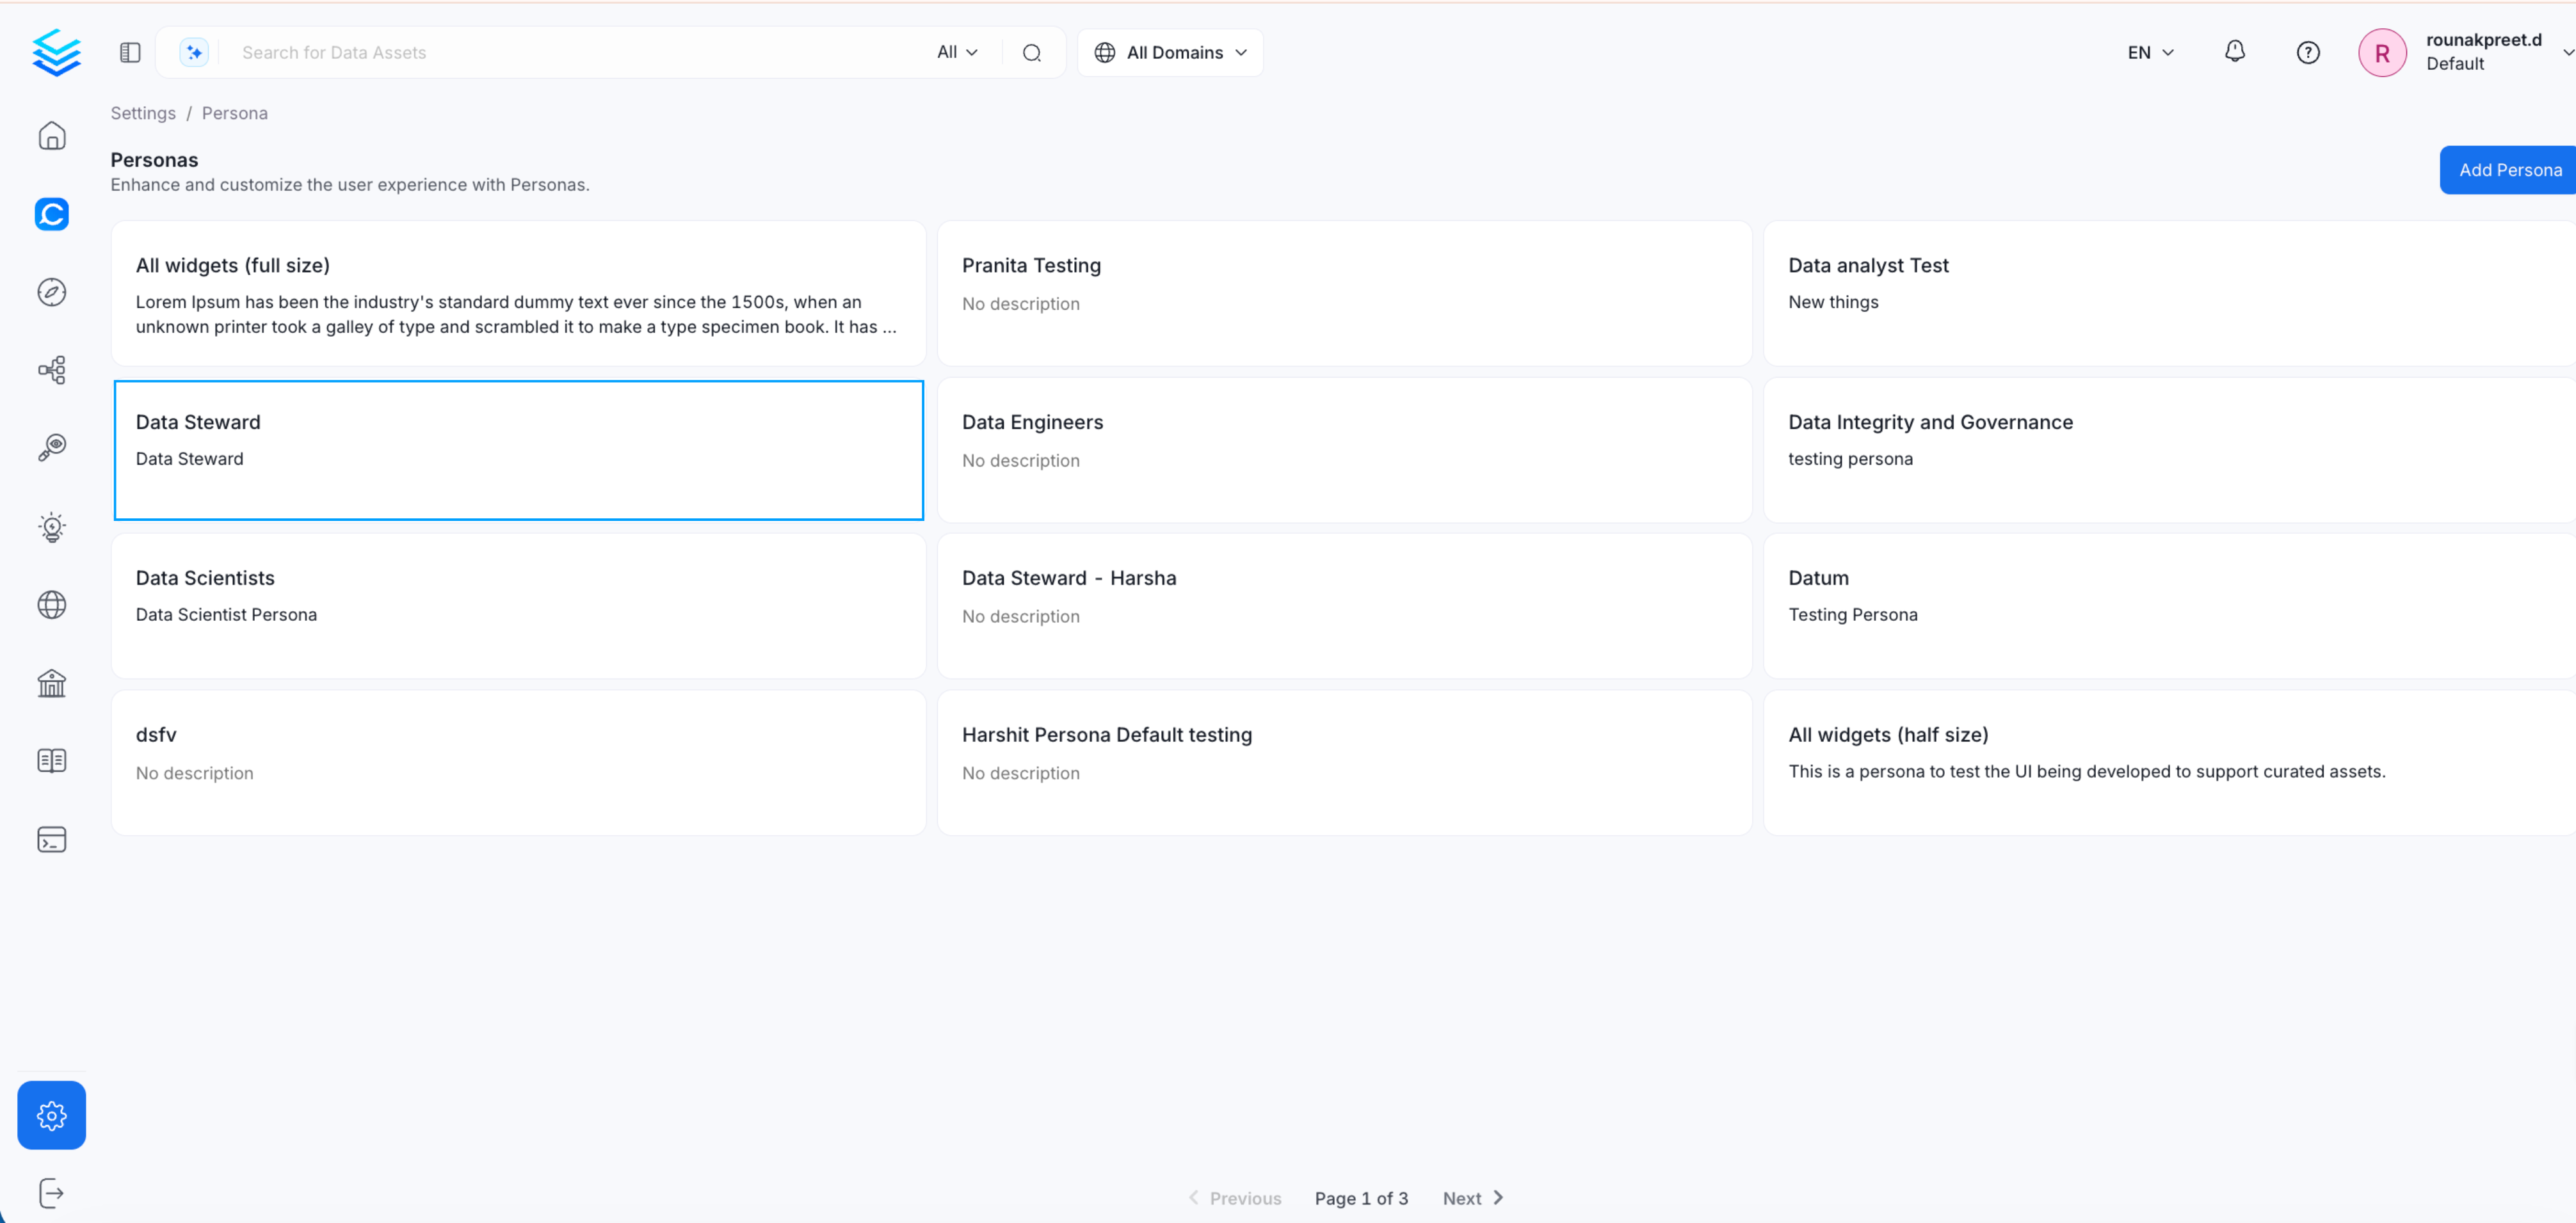Click the Glossary book icon
The width and height of the screenshot is (2576, 1223).
coord(52,761)
